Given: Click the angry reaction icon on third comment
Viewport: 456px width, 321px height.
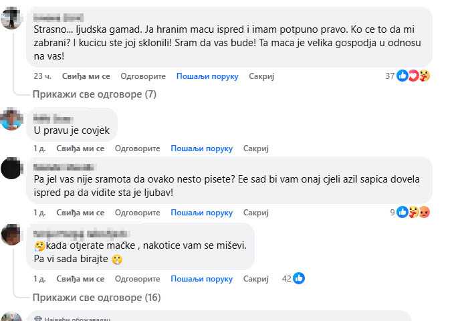Looking at the screenshot, I should click(x=425, y=212).
